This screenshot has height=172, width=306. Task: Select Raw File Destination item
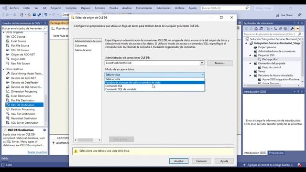pos(23,114)
